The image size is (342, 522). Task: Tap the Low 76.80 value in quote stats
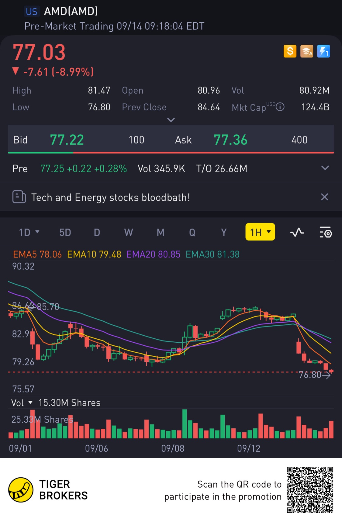point(99,107)
